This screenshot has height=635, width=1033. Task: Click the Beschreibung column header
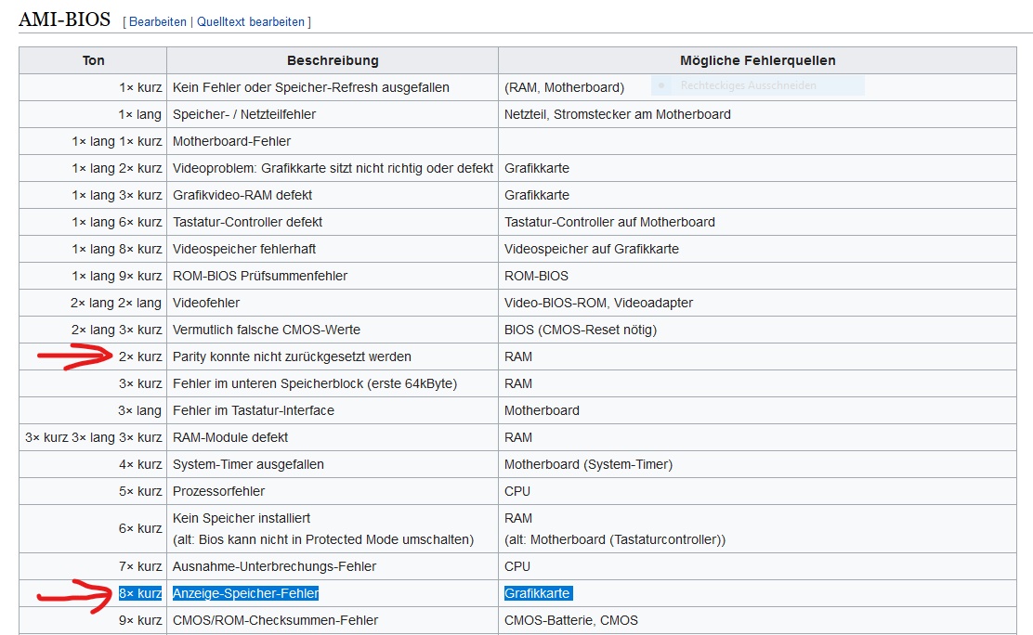tap(333, 60)
